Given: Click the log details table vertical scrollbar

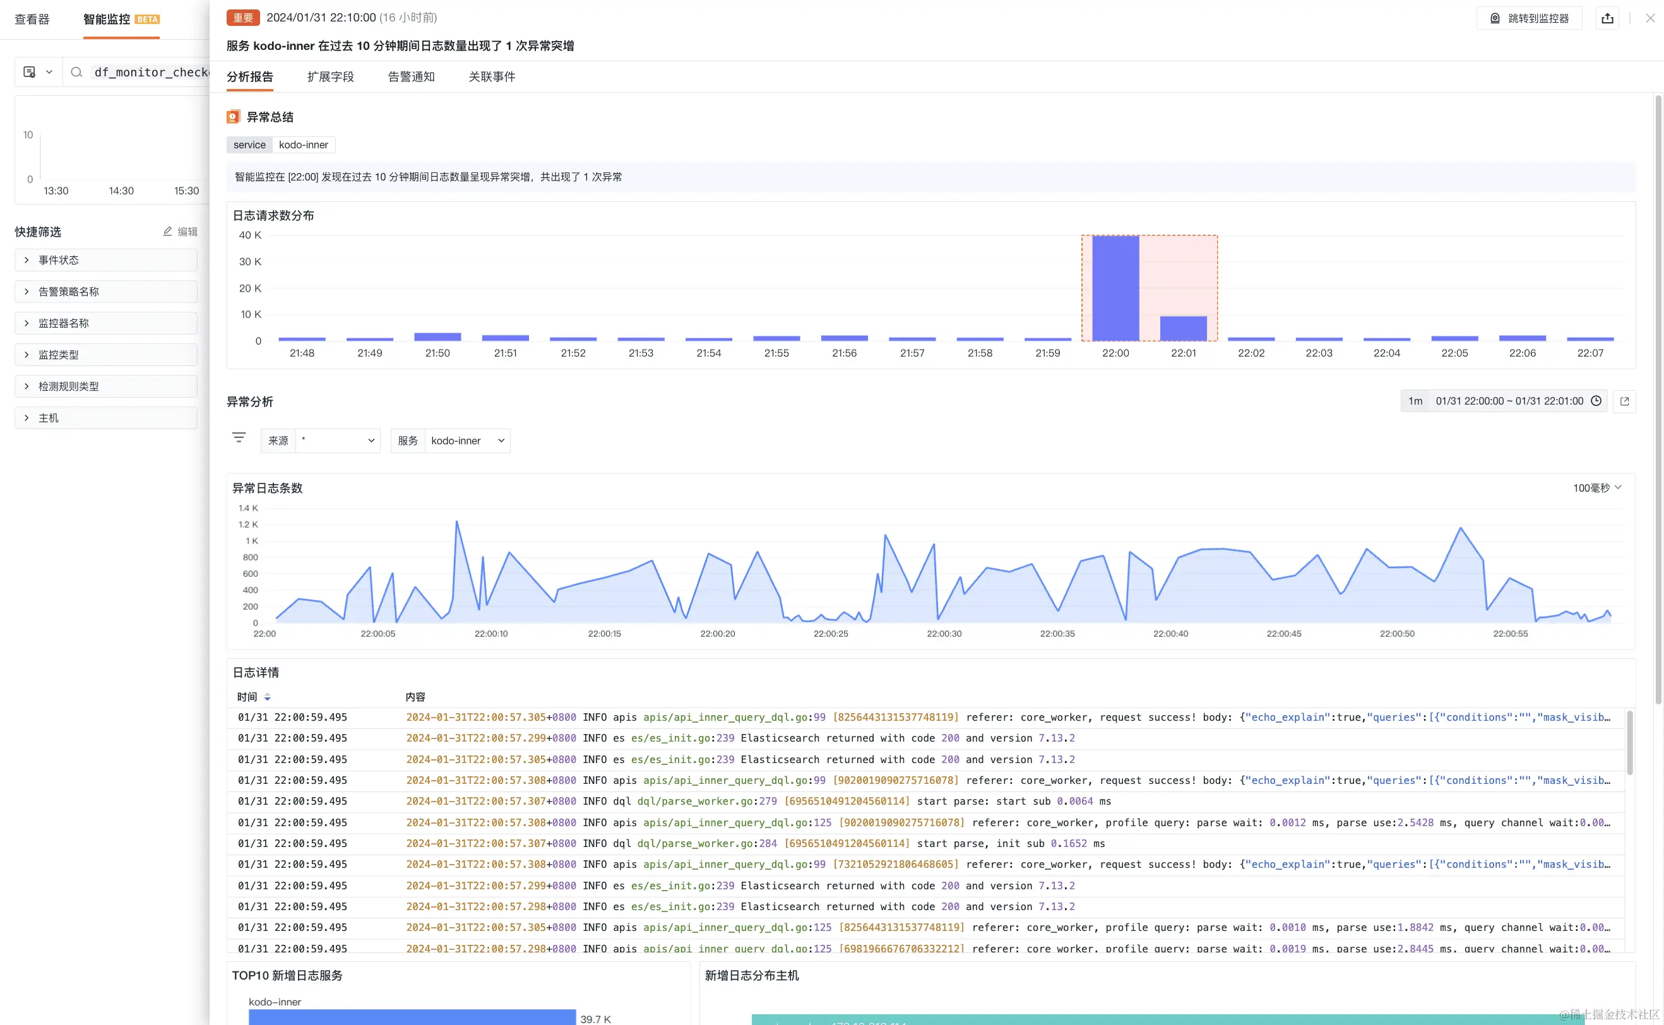Looking at the screenshot, I should point(1629,742).
